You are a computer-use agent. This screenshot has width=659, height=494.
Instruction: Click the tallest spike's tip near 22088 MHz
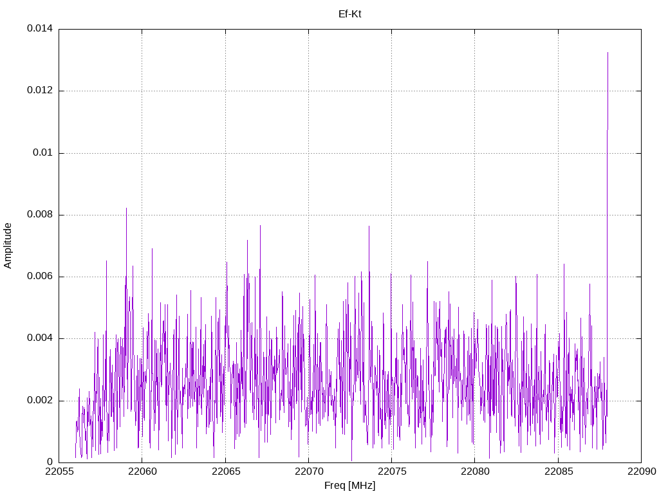coord(608,53)
